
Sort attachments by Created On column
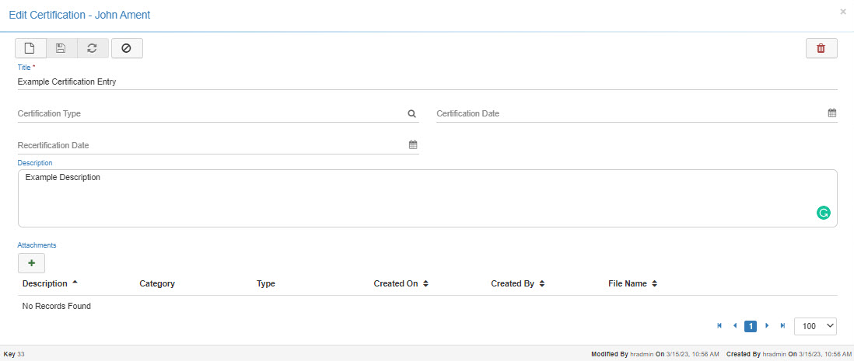tap(401, 284)
